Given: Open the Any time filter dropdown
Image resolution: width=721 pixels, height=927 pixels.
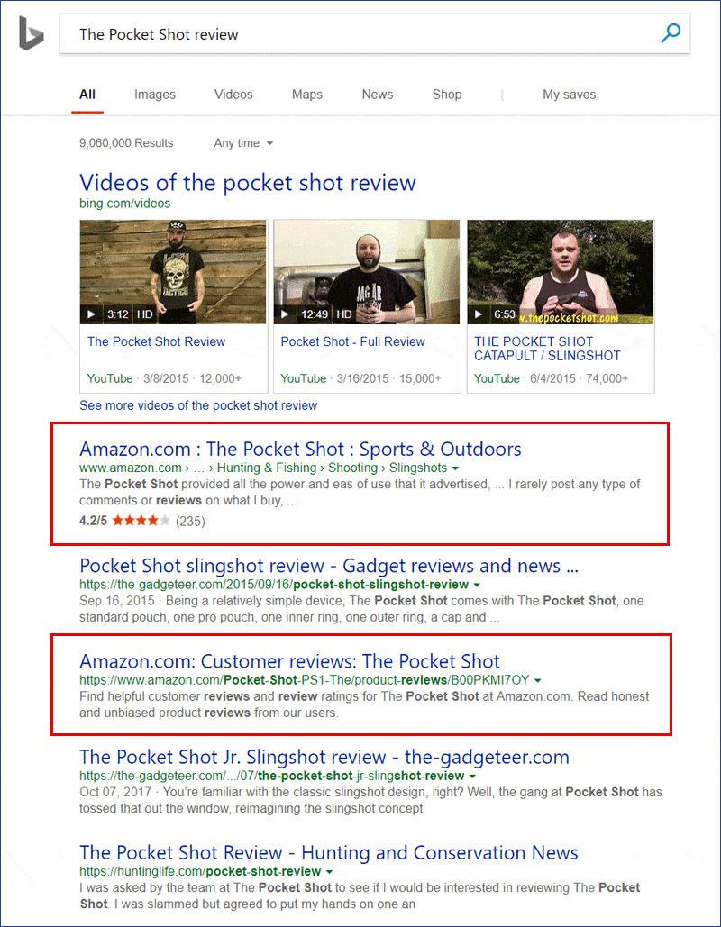Looking at the screenshot, I should (x=243, y=143).
